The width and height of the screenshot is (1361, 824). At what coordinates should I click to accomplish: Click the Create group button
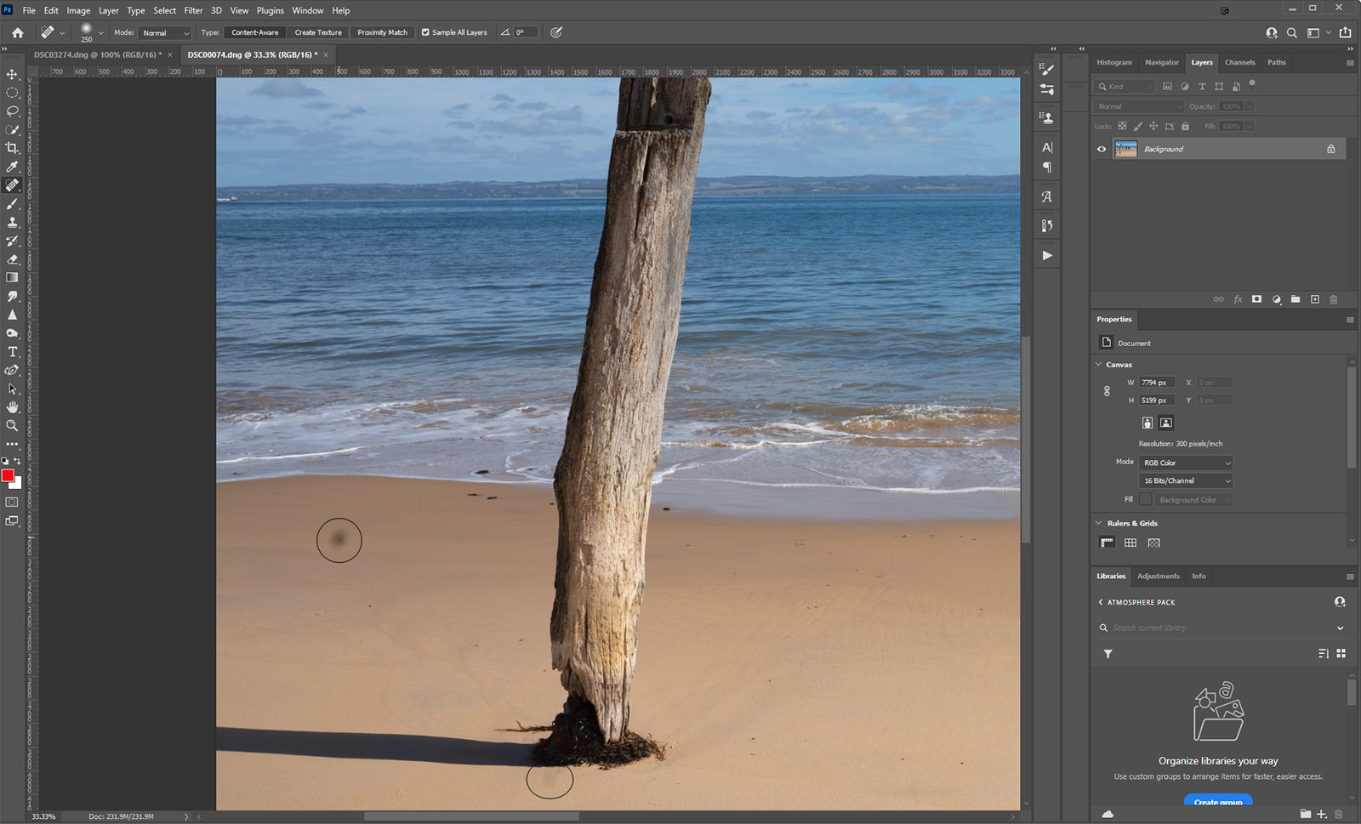1217,801
